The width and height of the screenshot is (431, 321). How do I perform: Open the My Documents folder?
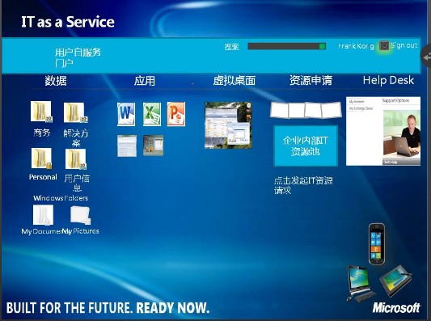(x=43, y=215)
